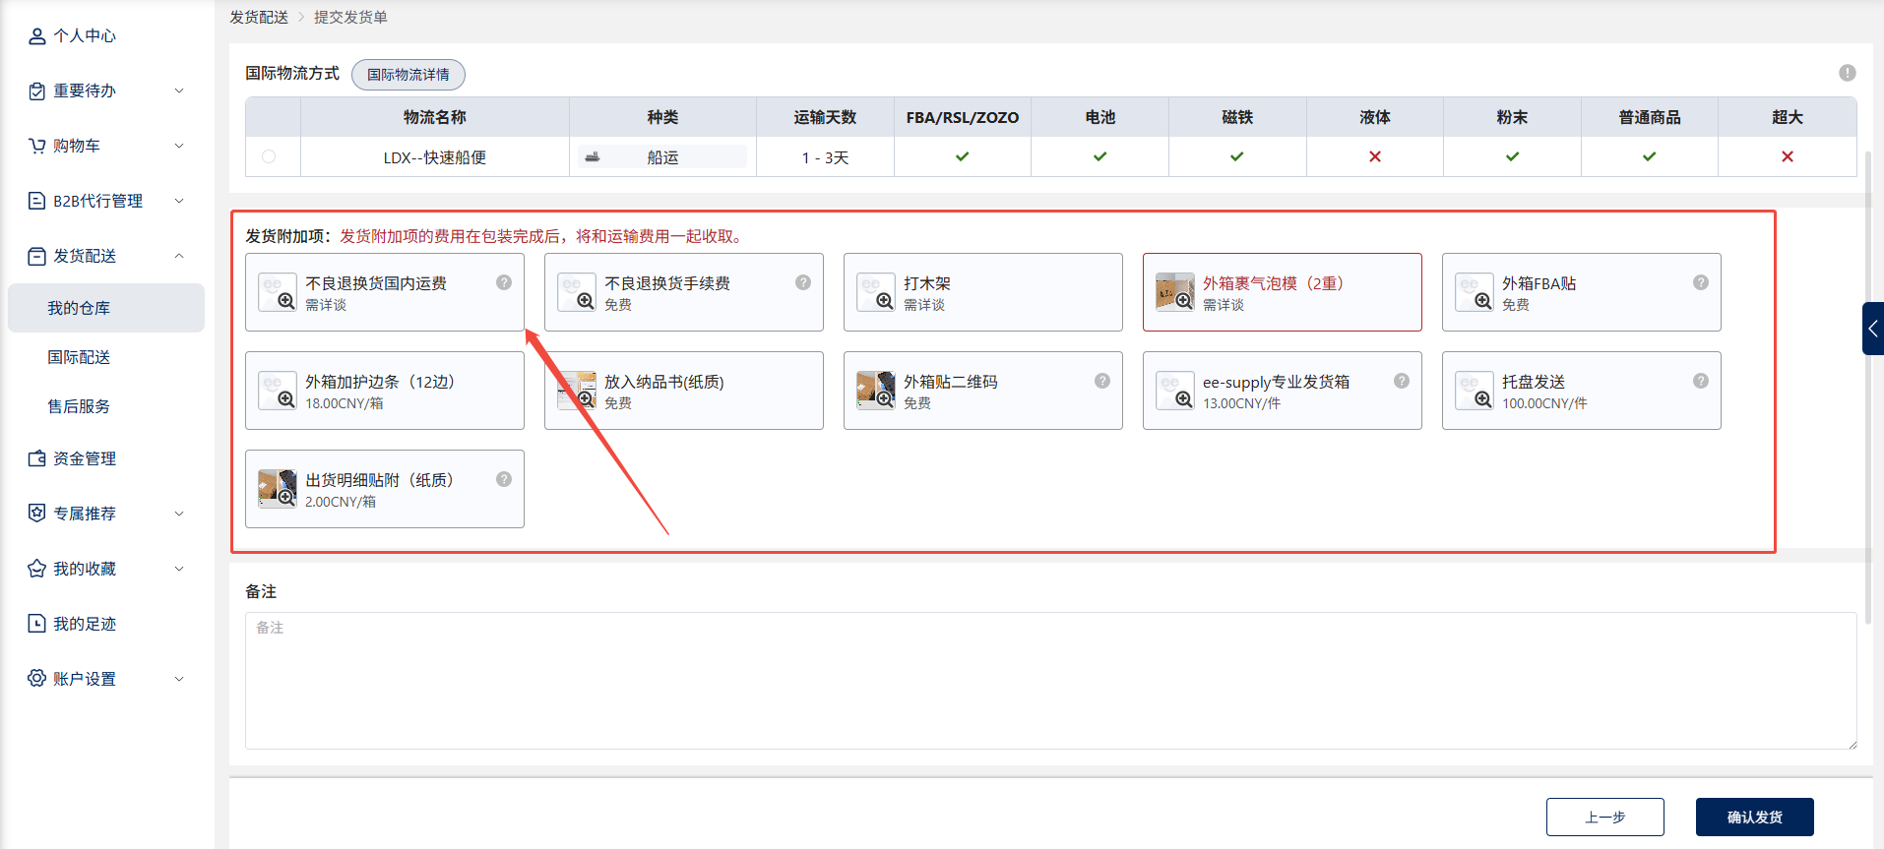The image size is (1884, 849).
Task: Zoom the 放入纳品书(纸质) thumbnail image
Action: click(577, 391)
